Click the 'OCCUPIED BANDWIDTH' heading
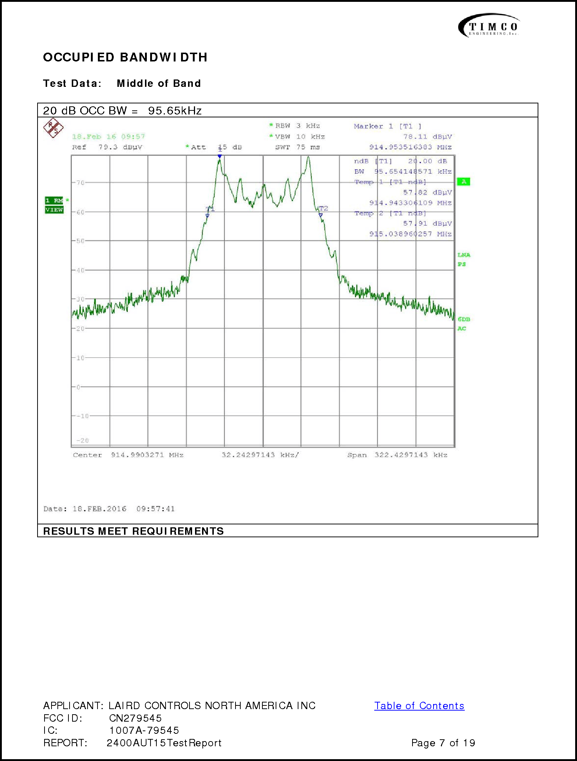 point(125,57)
